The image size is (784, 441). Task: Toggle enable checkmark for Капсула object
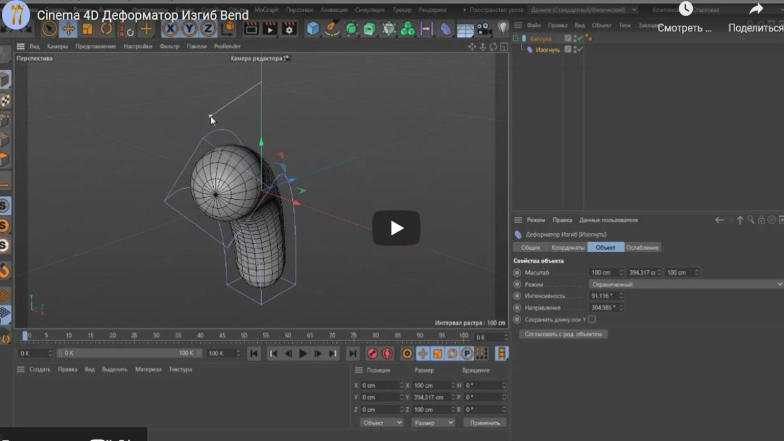click(579, 39)
